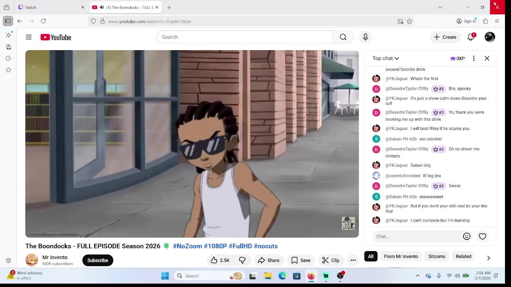
Task: Focus the YouTube search field
Action: (244, 37)
